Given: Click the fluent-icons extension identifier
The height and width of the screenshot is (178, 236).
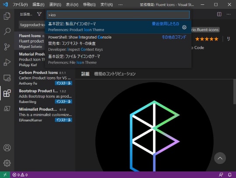Looking at the screenshot, I should pyautogui.click(x=205, y=30).
